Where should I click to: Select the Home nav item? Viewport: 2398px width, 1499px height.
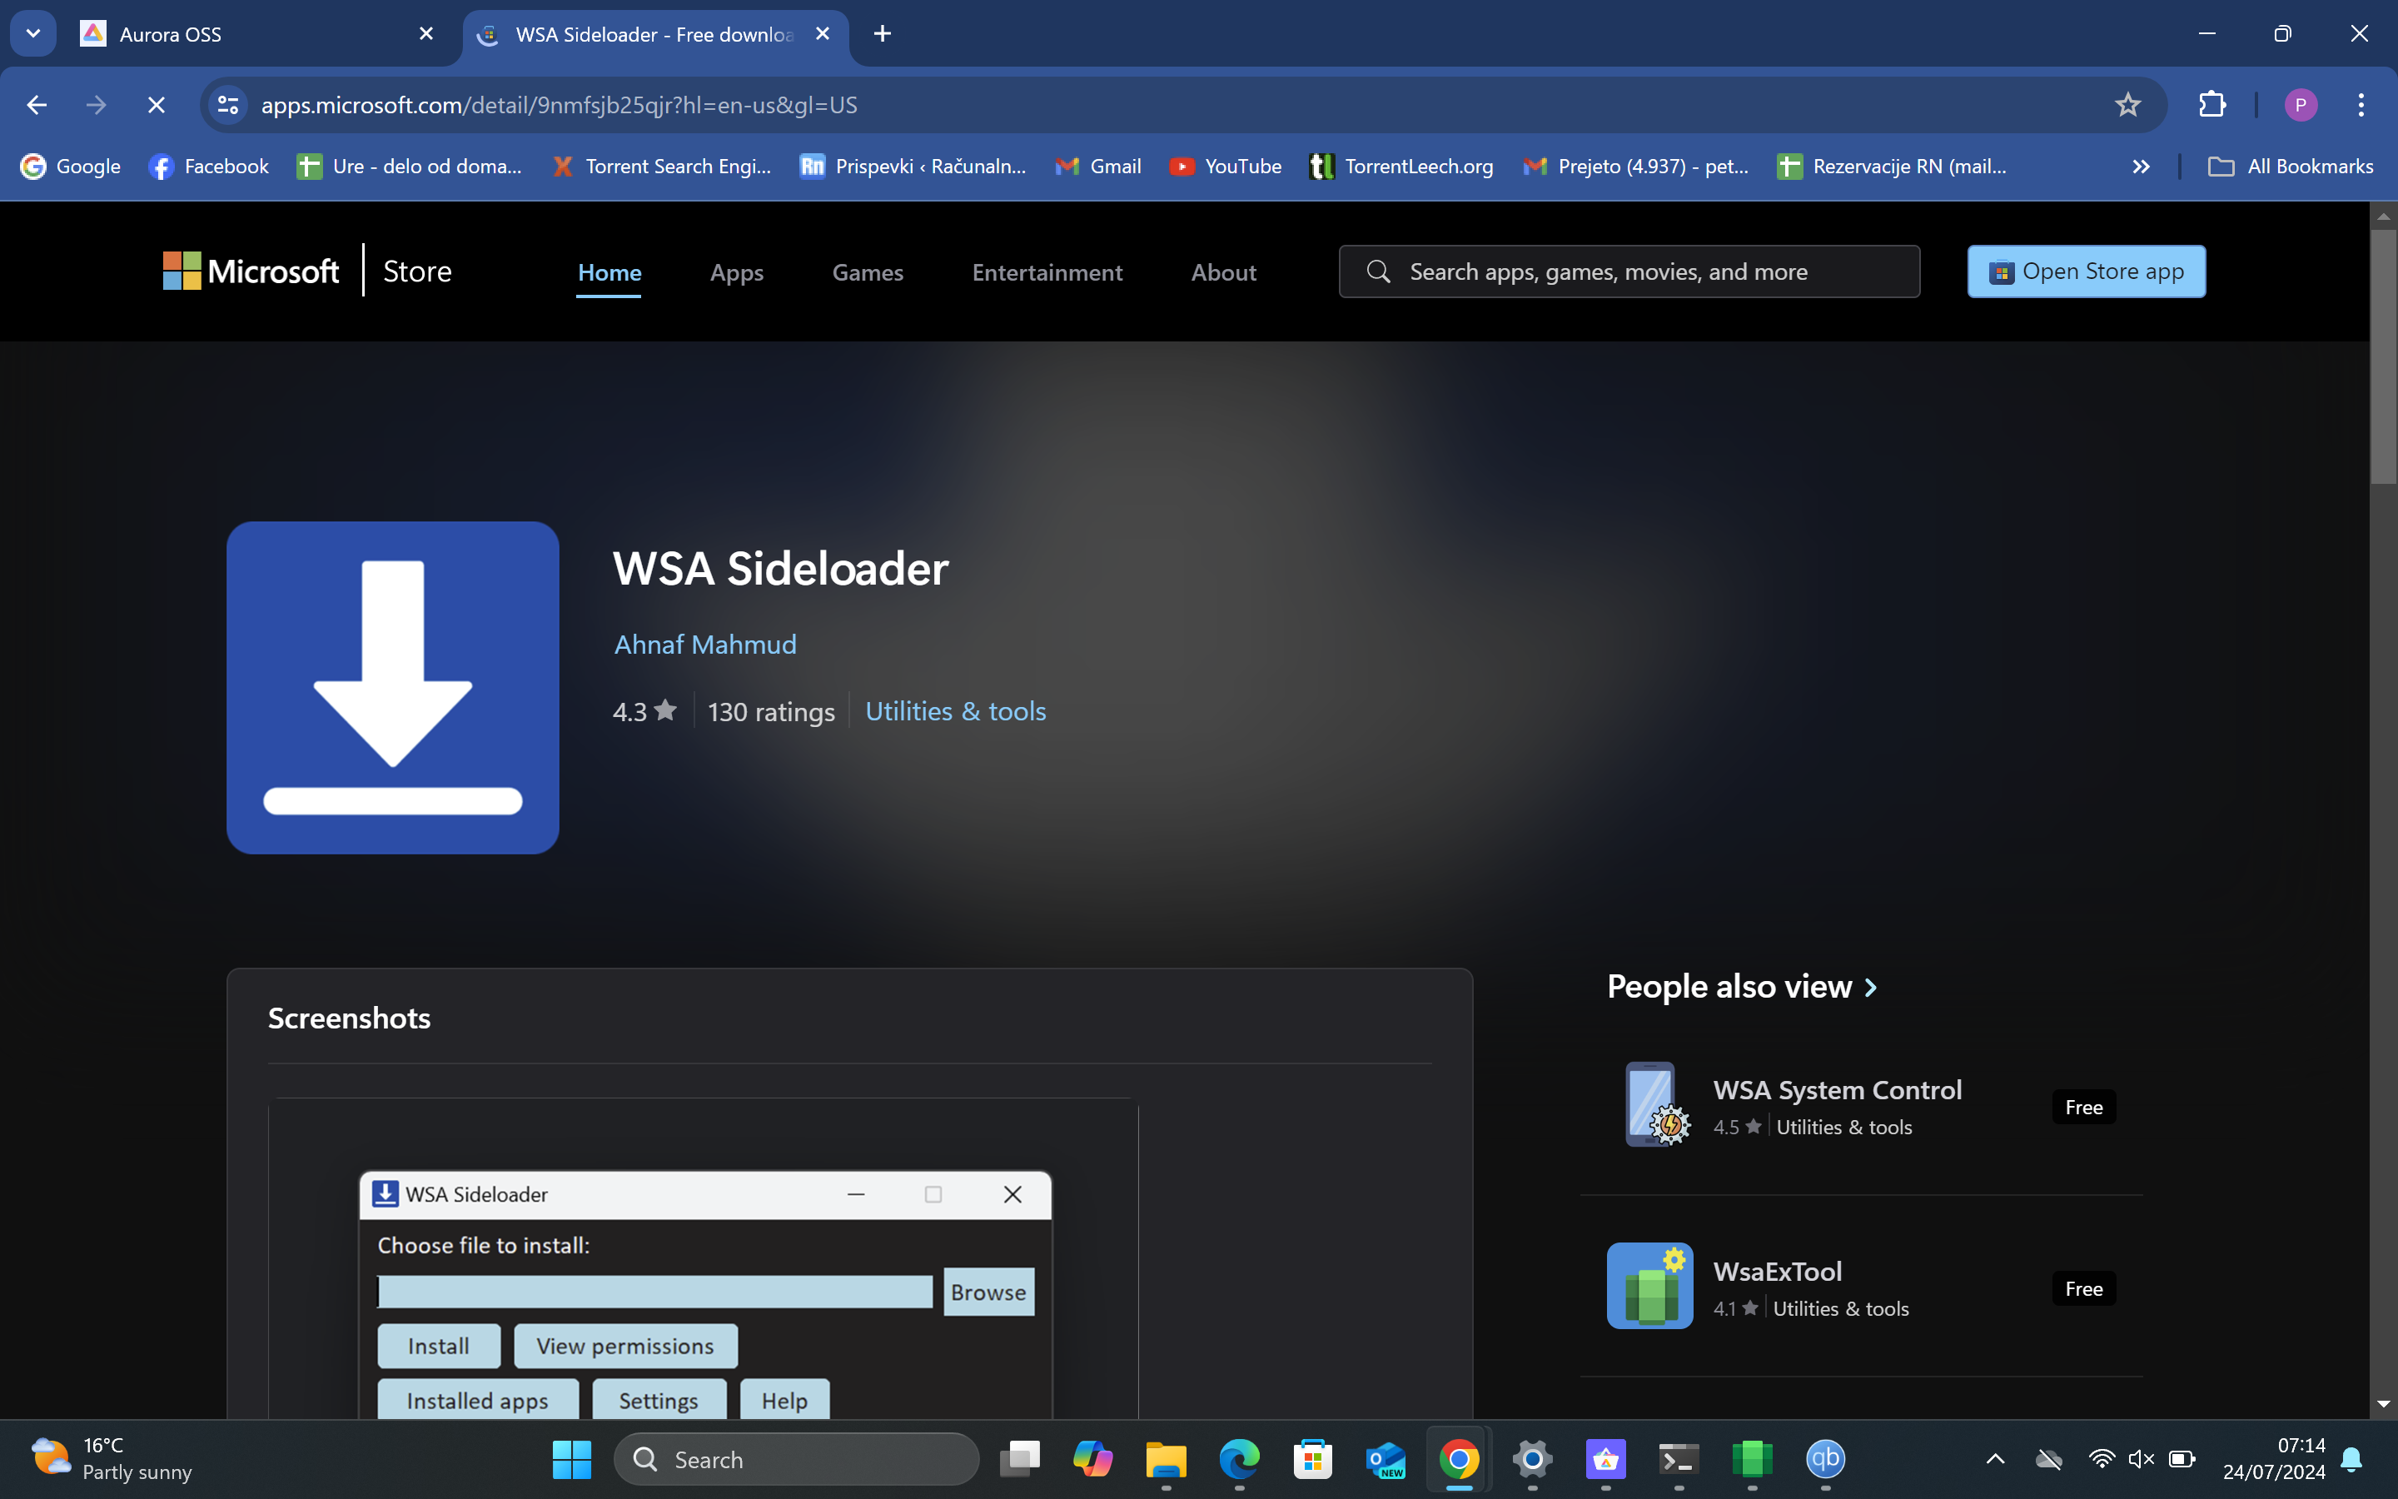coord(609,272)
